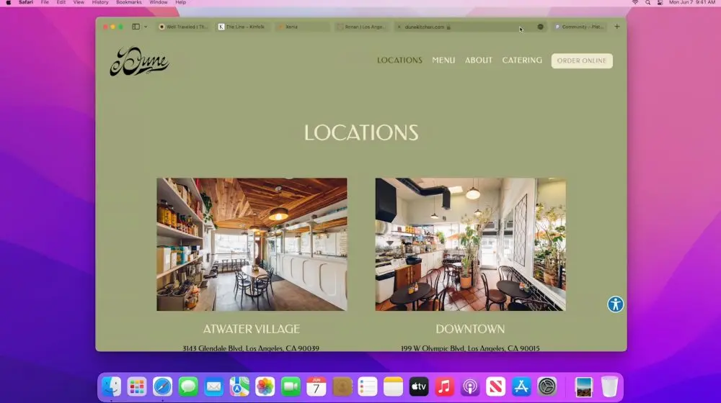Open Music from the Dock
Viewport: 721px width, 403px height.
pos(444,386)
